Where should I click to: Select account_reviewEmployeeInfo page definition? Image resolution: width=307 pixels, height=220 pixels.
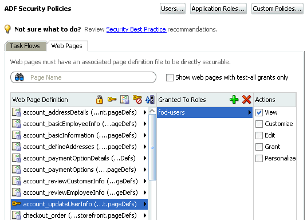coord(79,192)
